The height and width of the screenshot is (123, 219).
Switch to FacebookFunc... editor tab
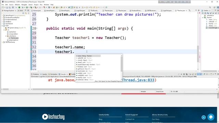coord(136,11)
